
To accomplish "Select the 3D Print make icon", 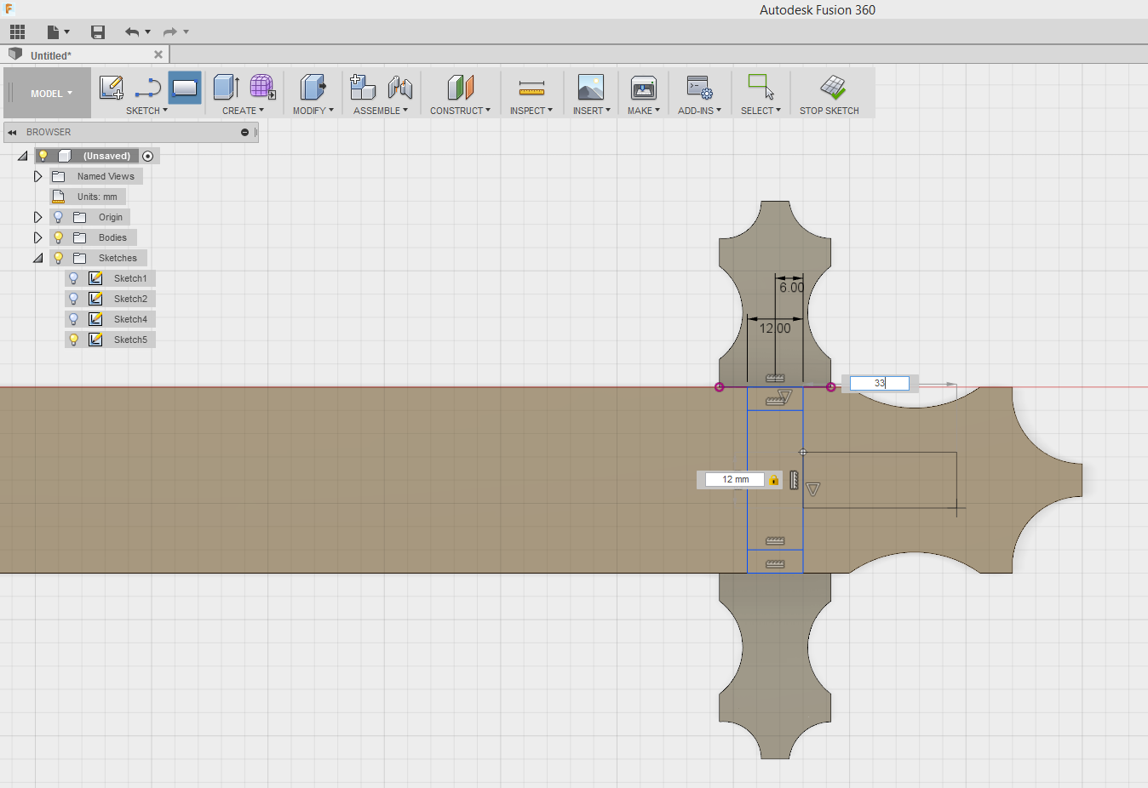I will click(x=643, y=88).
